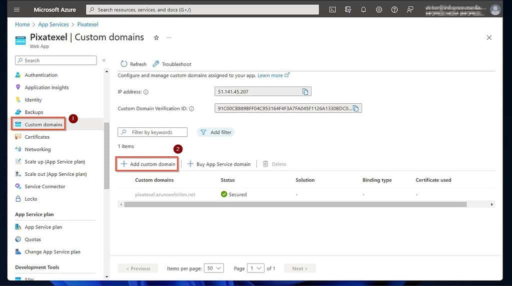Favorite this page with the star icon
The width and height of the screenshot is (512, 286).
(x=156, y=37)
